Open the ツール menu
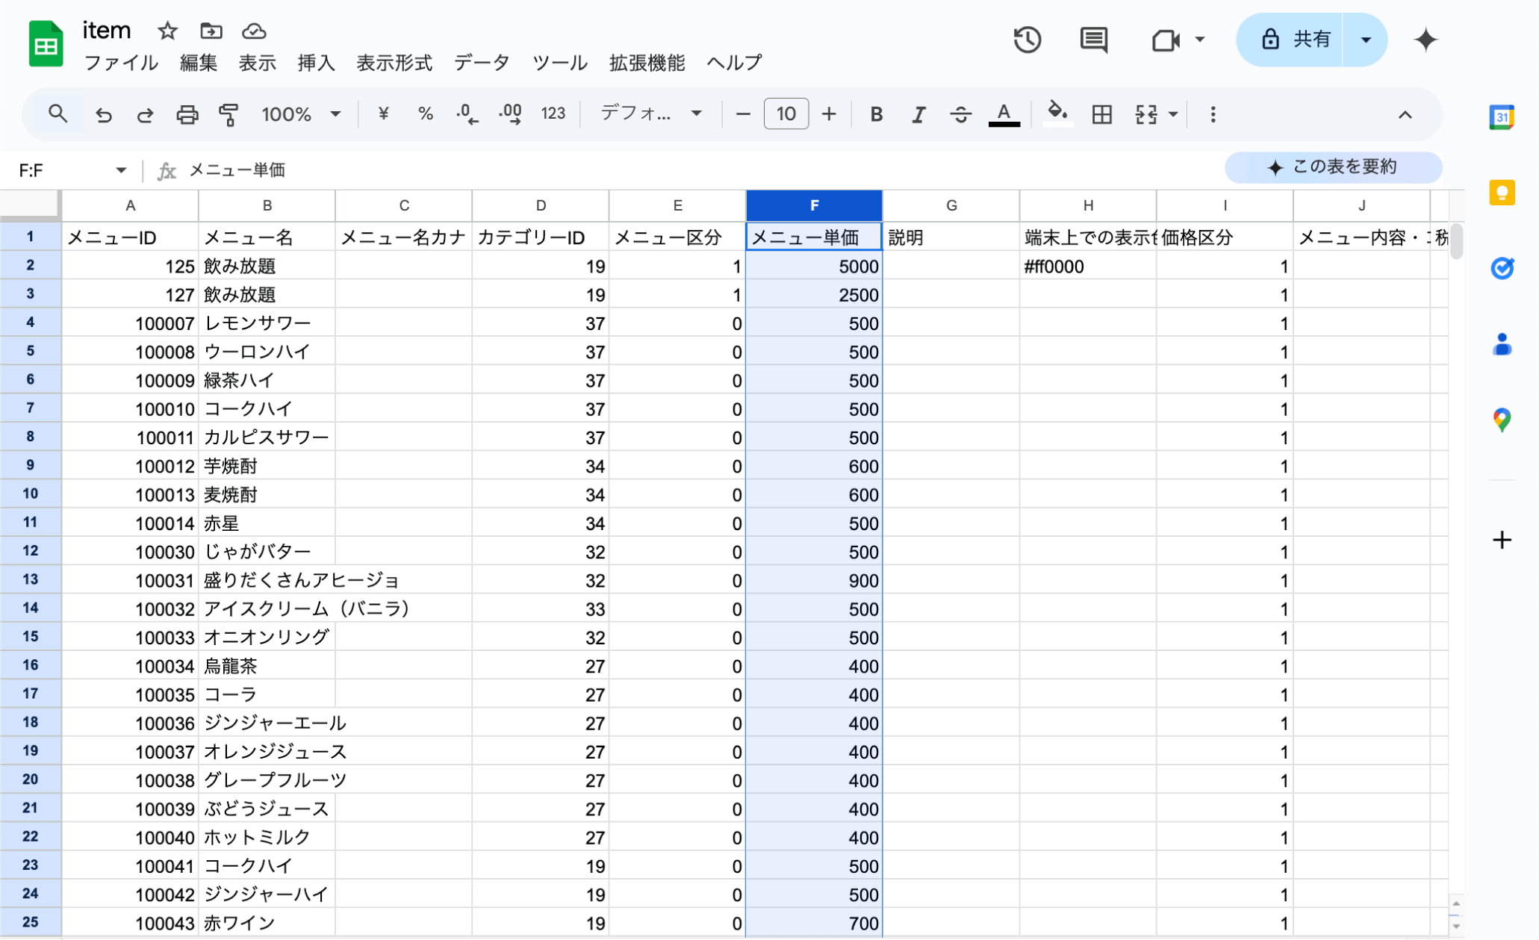The height and width of the screenshot is (940, 1539). pos(559,63)
